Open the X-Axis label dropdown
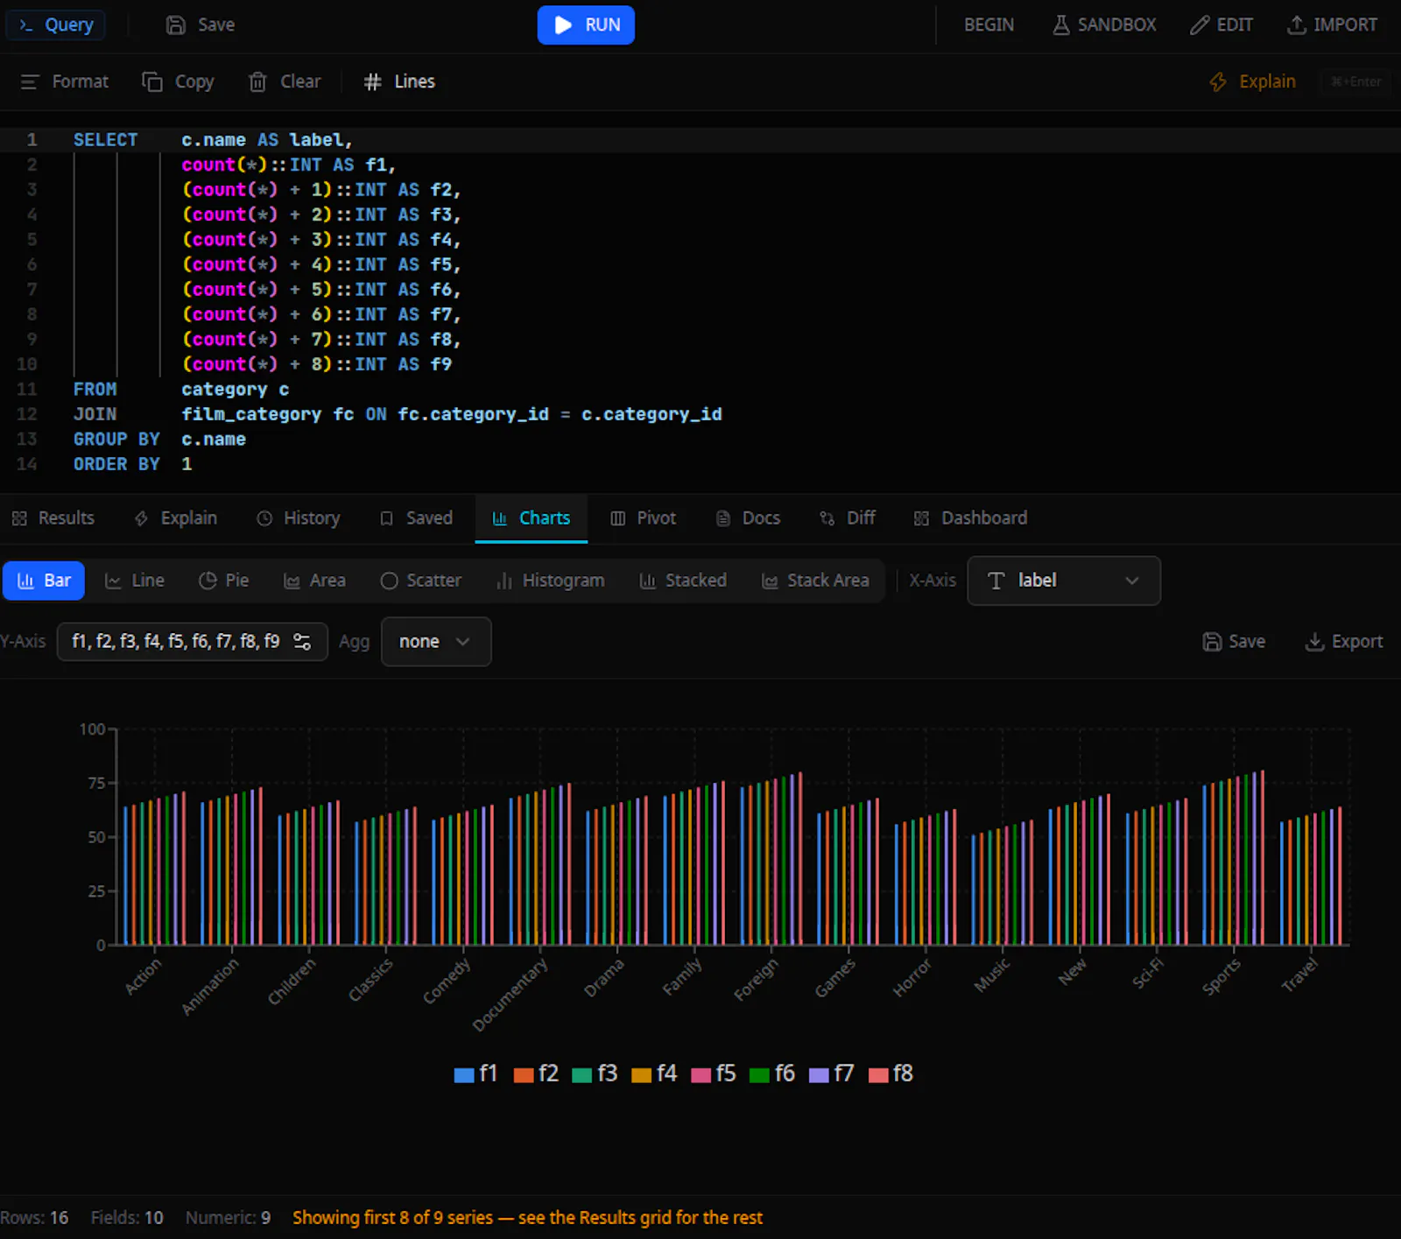 tap(1064, 581)
